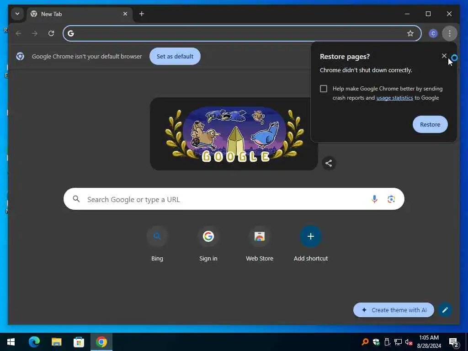The width and height of the screenshot is (468, 351).
Task: Close the New Tab tab
Action: point(125,14)
